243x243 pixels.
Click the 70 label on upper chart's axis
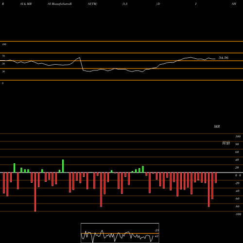(x=3, y=56)
